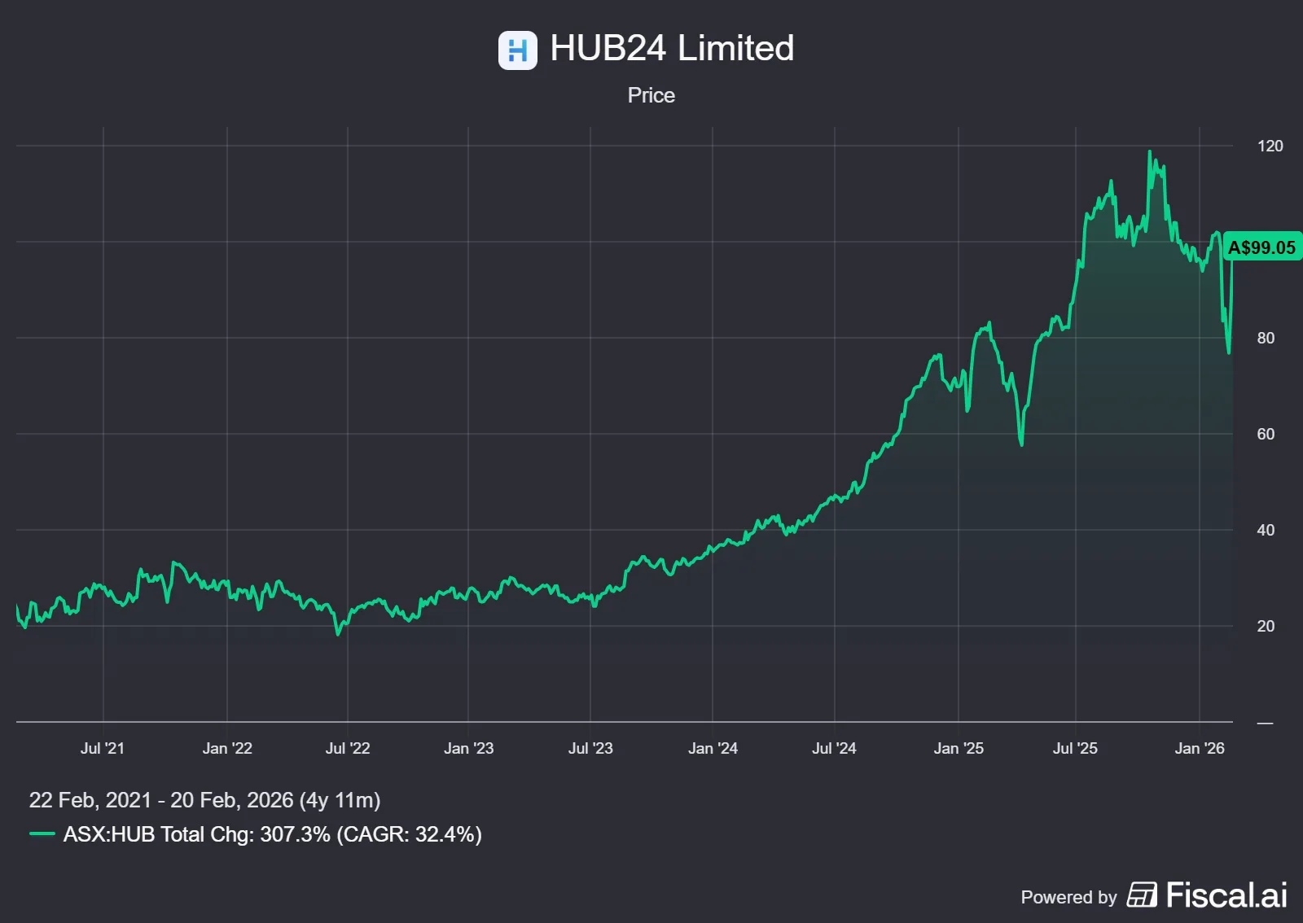Click the HUB24 Limited chart title

coord(672,48)
